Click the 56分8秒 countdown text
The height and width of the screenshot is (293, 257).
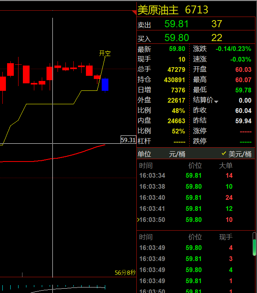125,272
